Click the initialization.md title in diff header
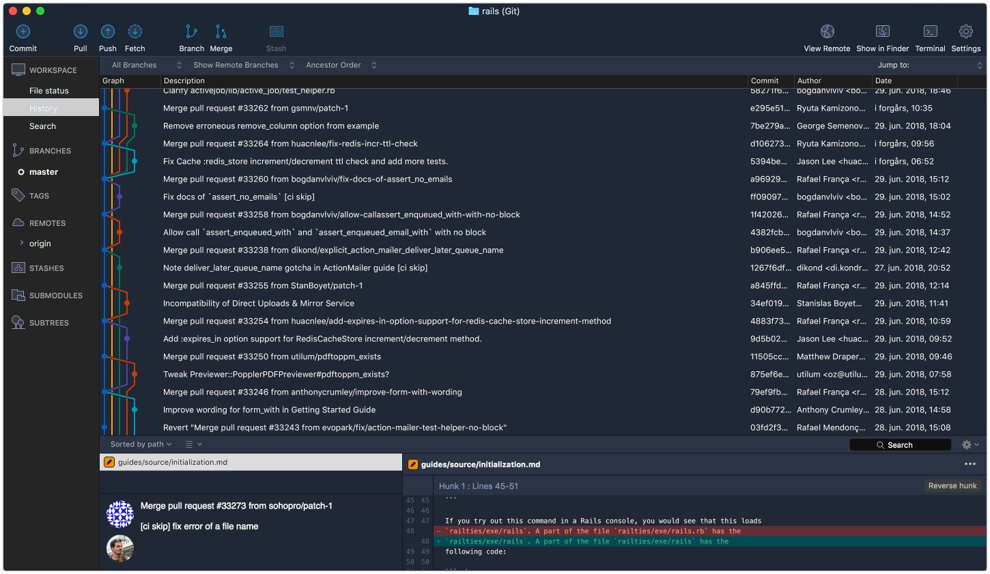The height and width of the screenshot is (574, 990). click(481, 465)
